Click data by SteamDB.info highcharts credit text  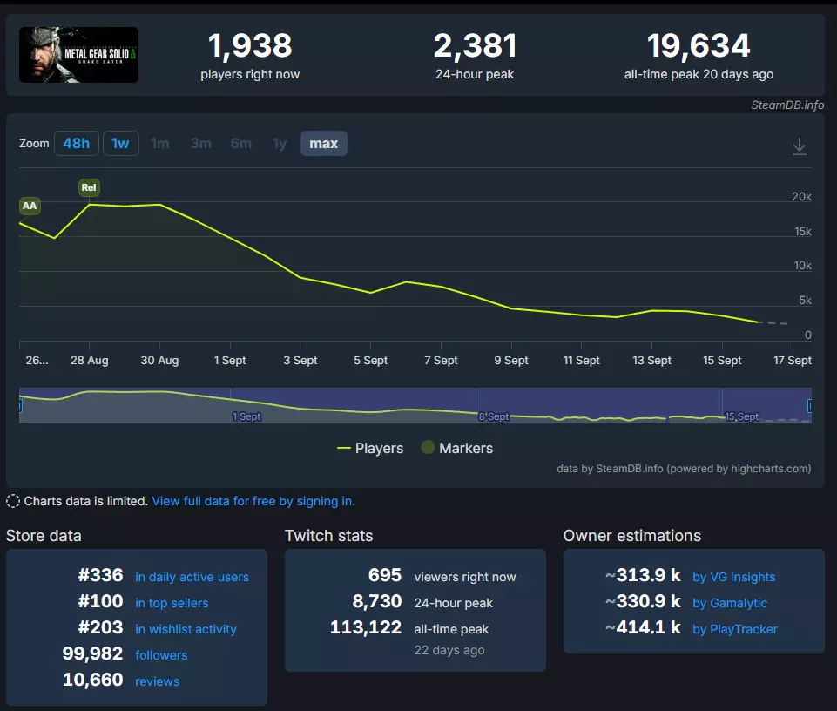click(684, 469)
